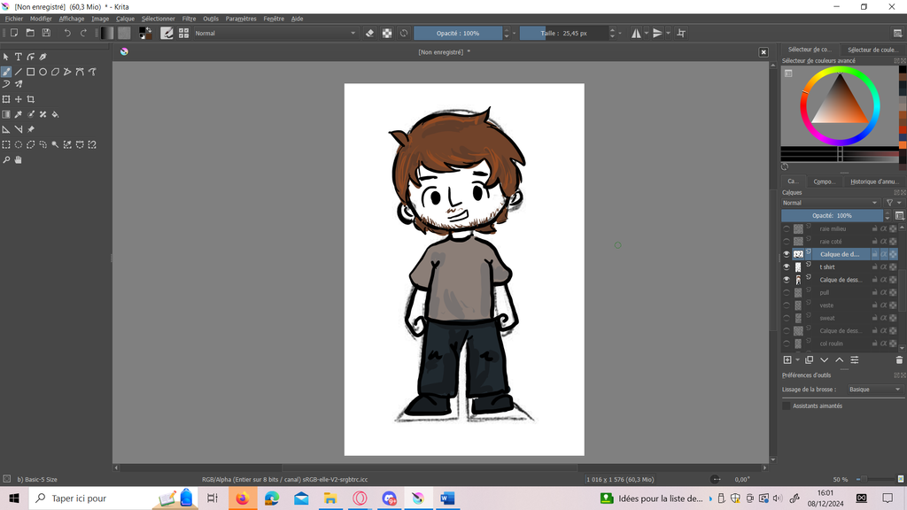
Task: Select the Ellipse shape tool
Action: point(43,72)
